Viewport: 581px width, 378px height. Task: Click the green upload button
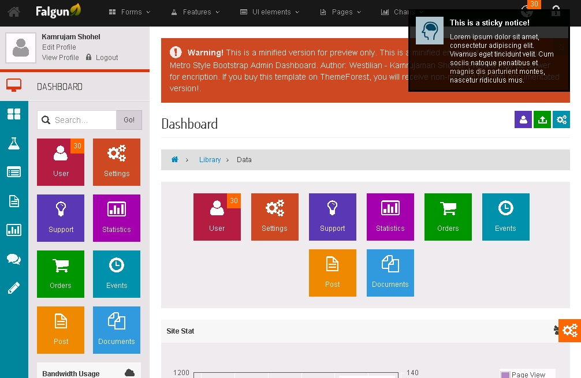(542, 119)
